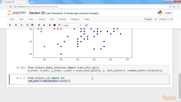Image resolution: width=181 pixels, height=102 pixels.
Task: Open the View menu
Action: (x=31, y=19)
